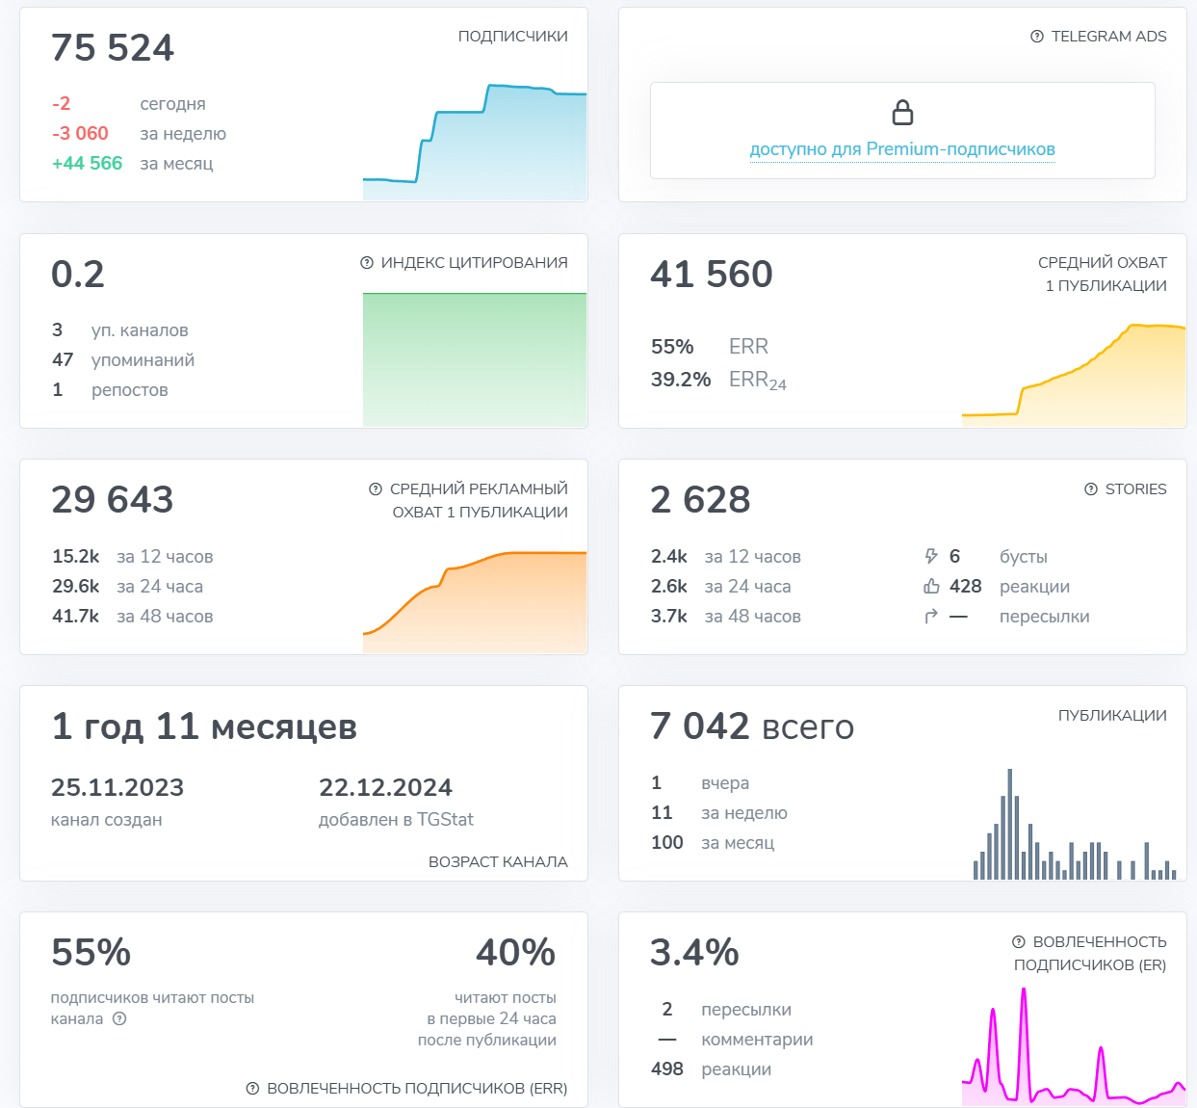
Task: Click help icon next to Индекс цитирования
Action: pyautogui.click(x=367, y=263)
